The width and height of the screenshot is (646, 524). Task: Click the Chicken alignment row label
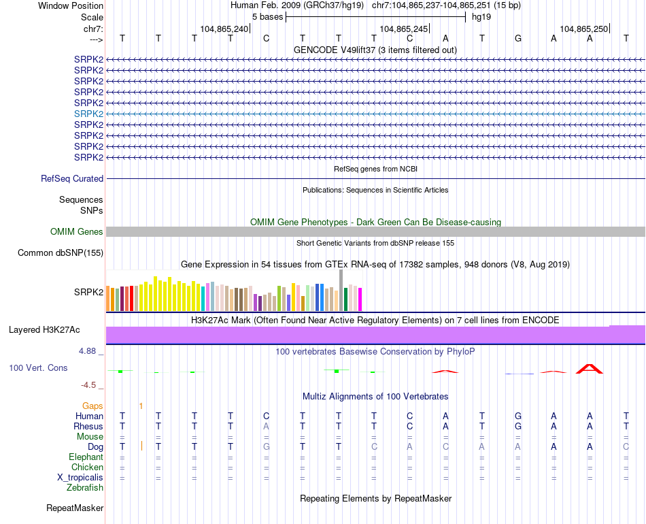[87, 467]
